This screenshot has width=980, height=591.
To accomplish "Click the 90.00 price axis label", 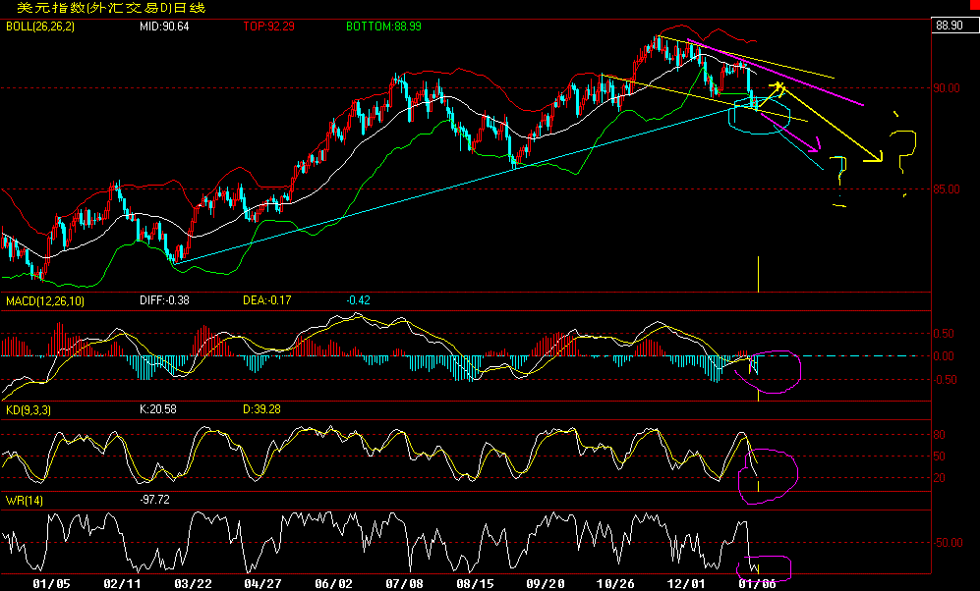I will click(x=947, y=88).
